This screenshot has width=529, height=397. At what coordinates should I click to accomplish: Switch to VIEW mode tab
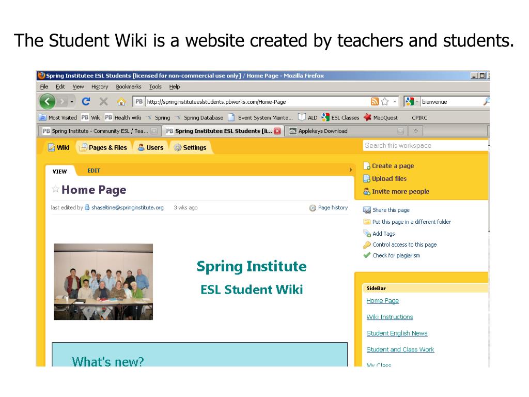point(60,172)
